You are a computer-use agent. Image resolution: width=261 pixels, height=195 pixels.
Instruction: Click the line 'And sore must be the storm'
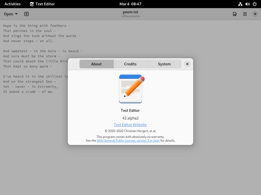pos(32,56)
